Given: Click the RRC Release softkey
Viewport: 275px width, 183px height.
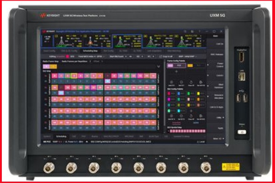Looking at the screenshot, I should pos(216,54).
